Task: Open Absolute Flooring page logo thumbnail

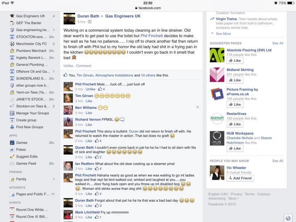Action: click(217, 55)
